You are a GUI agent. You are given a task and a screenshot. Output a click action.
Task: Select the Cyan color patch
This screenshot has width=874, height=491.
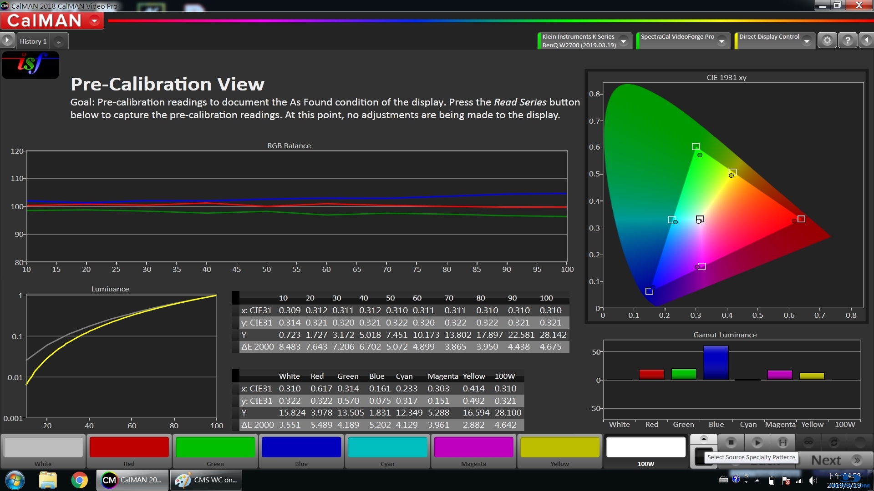point(387,447)
